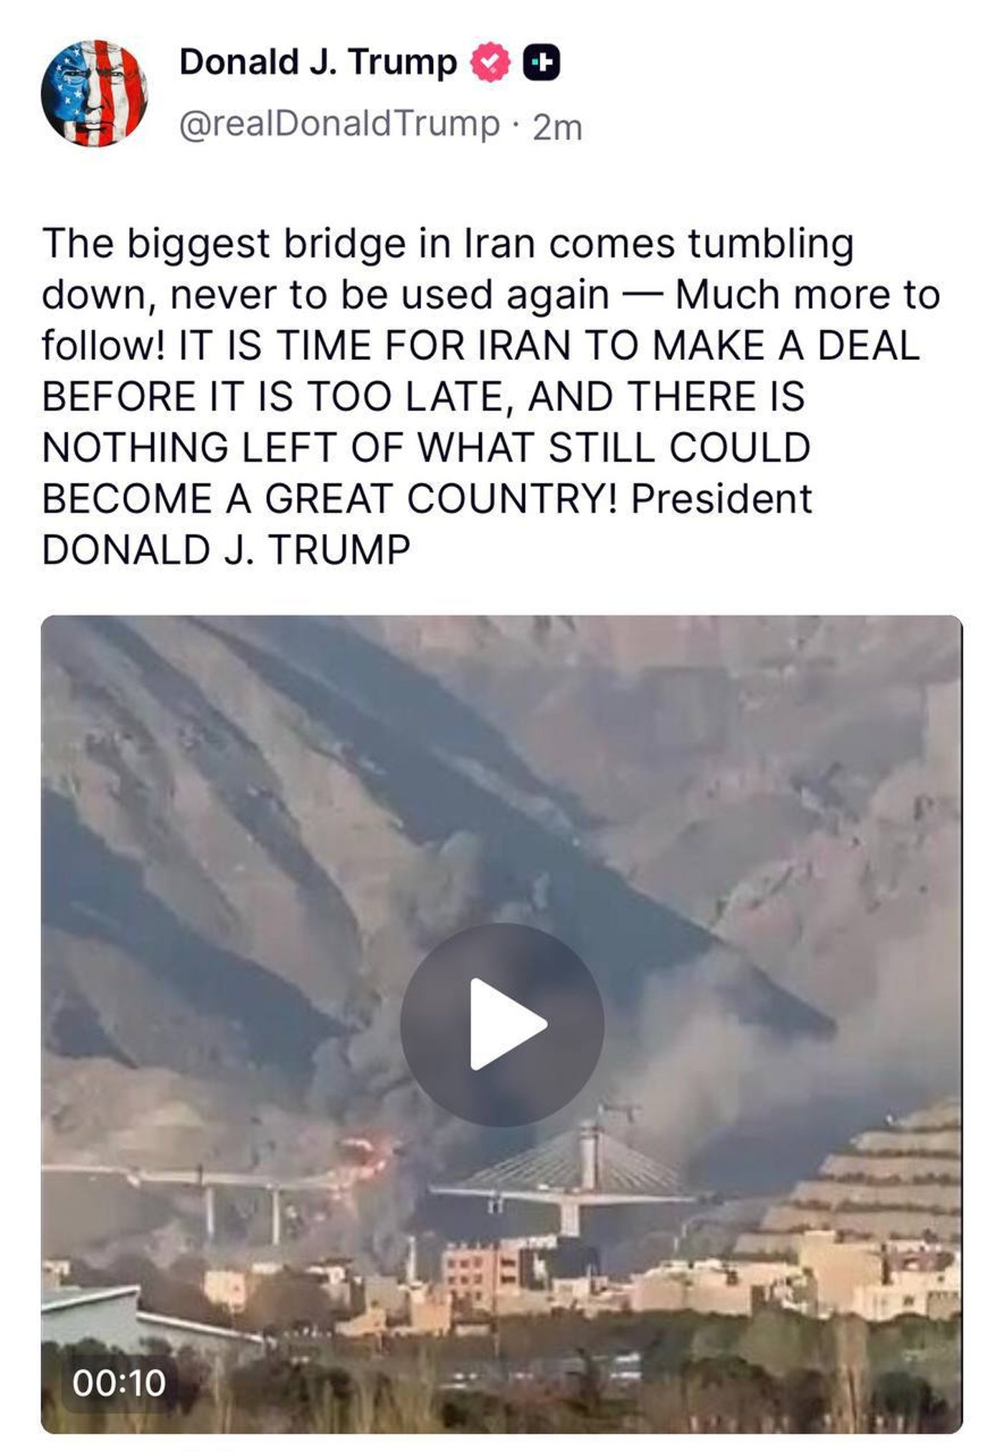Click "President DONALD J. TRUMP" signature line
The image size is (1004, 1452).
coord(427,524)
